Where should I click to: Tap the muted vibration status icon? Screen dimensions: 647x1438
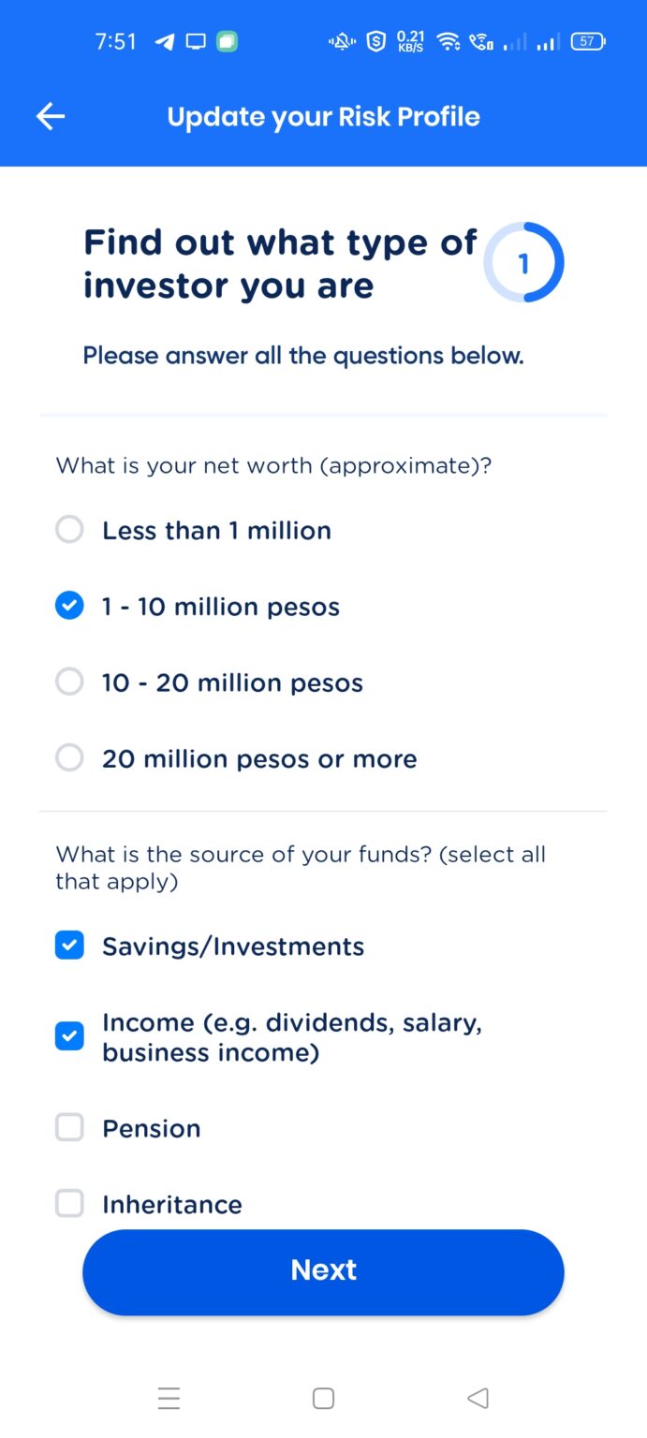point(341,41)
